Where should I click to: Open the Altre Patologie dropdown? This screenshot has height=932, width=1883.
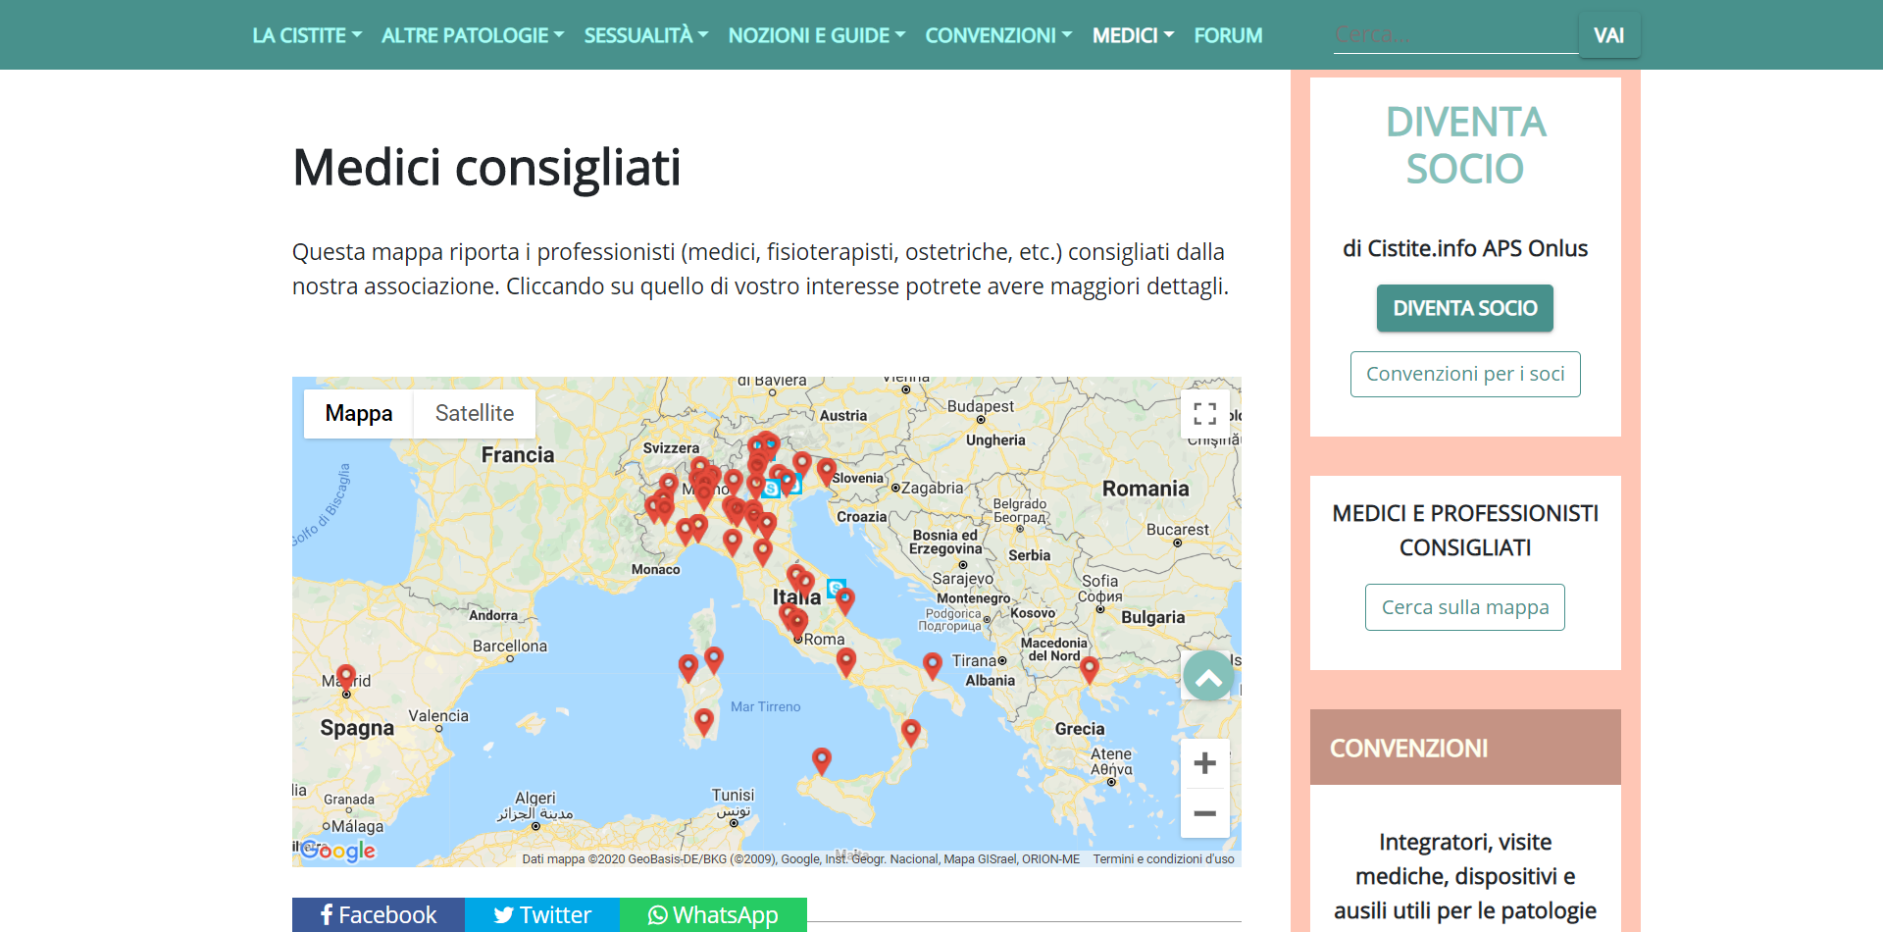point(472,35)
